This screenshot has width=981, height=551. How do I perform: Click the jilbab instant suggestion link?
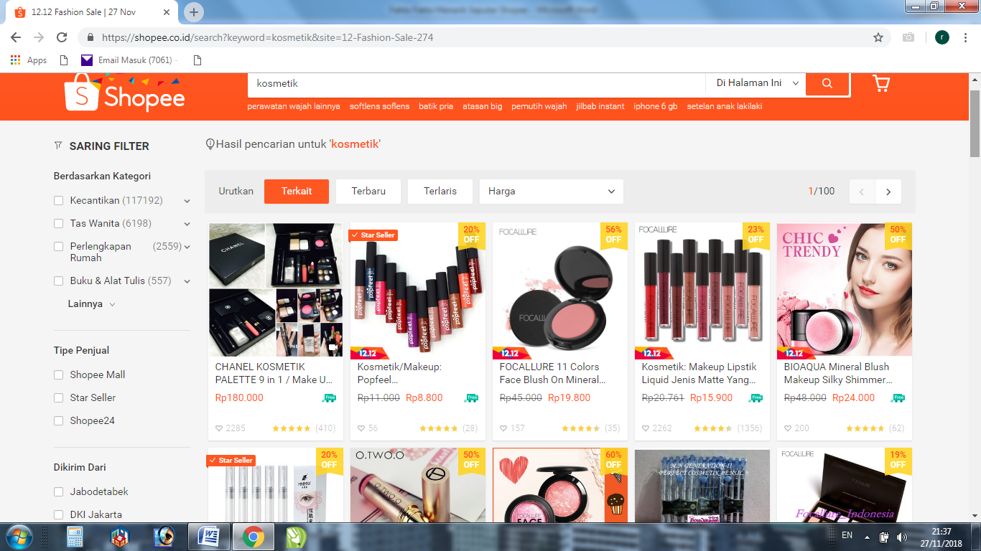(600, 106)
